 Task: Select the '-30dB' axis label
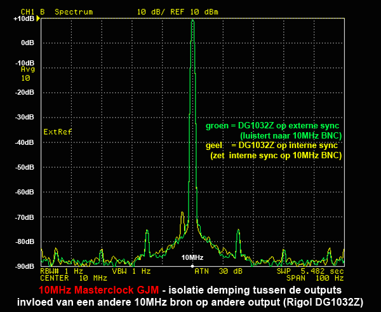[x=25, y=117]
